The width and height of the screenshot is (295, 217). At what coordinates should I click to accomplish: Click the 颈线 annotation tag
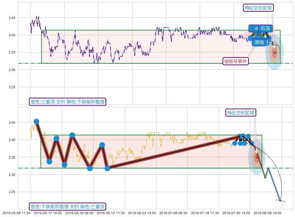click(259, 43)
